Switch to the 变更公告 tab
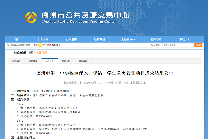The height and width of the screenshot is (139, 208). [33, 61]
